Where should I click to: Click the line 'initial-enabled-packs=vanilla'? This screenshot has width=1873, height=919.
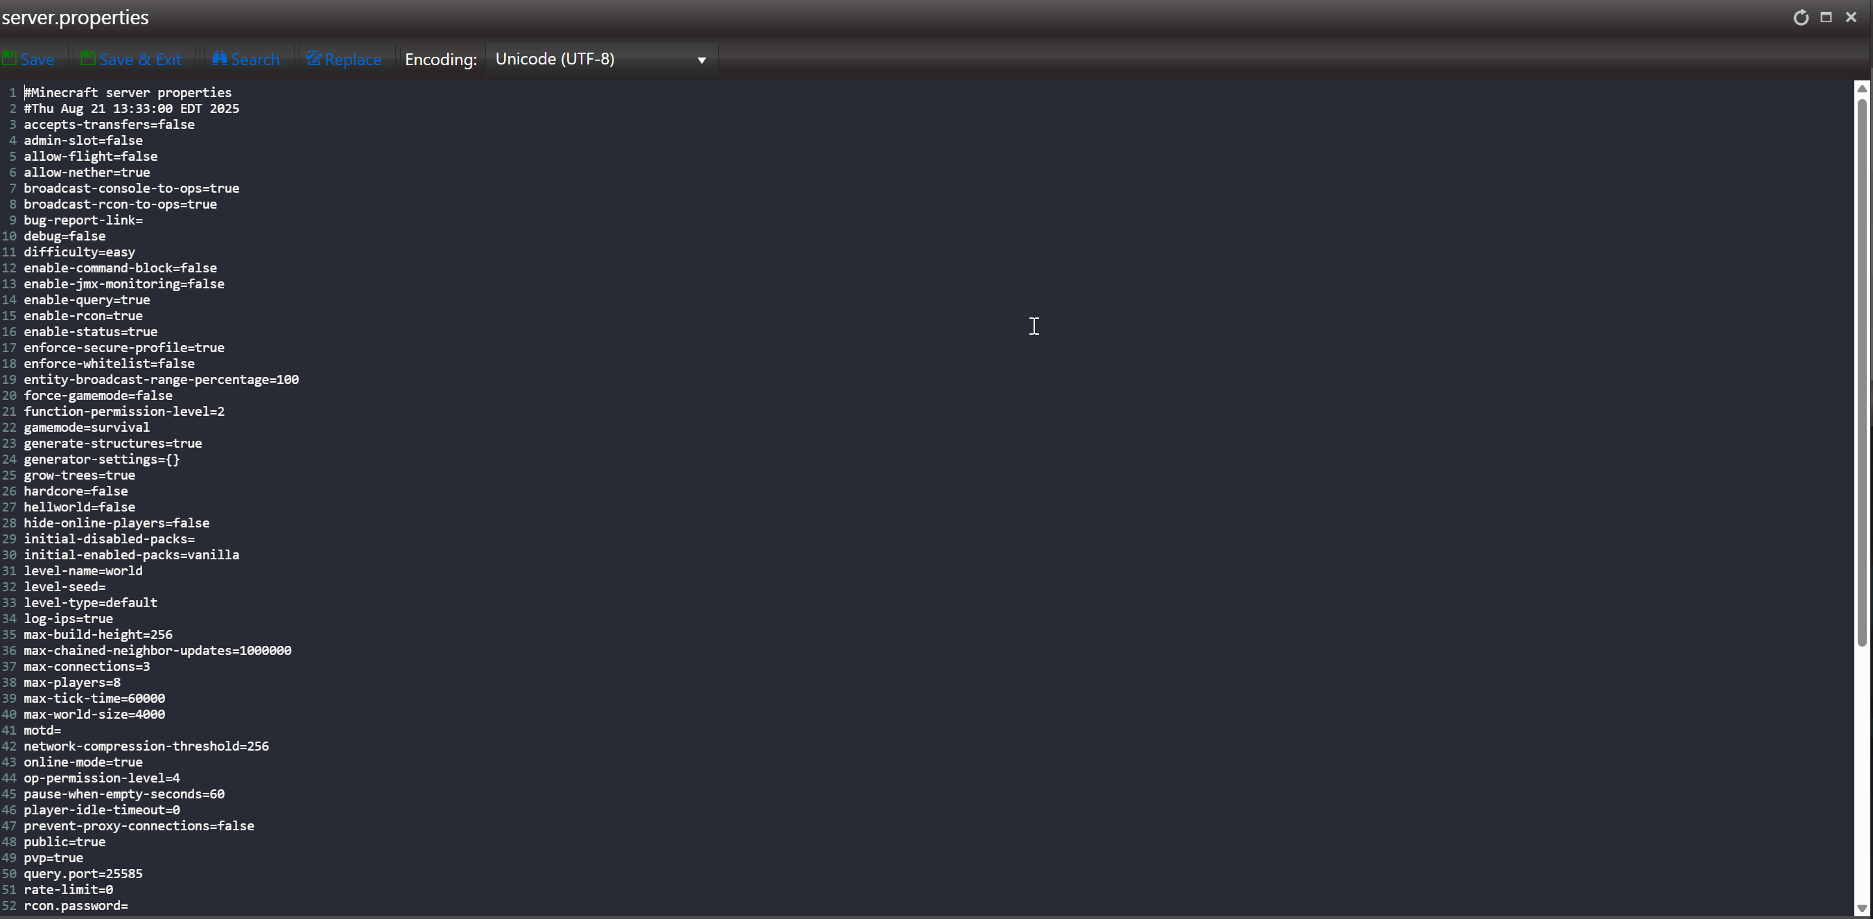[132, 554]
